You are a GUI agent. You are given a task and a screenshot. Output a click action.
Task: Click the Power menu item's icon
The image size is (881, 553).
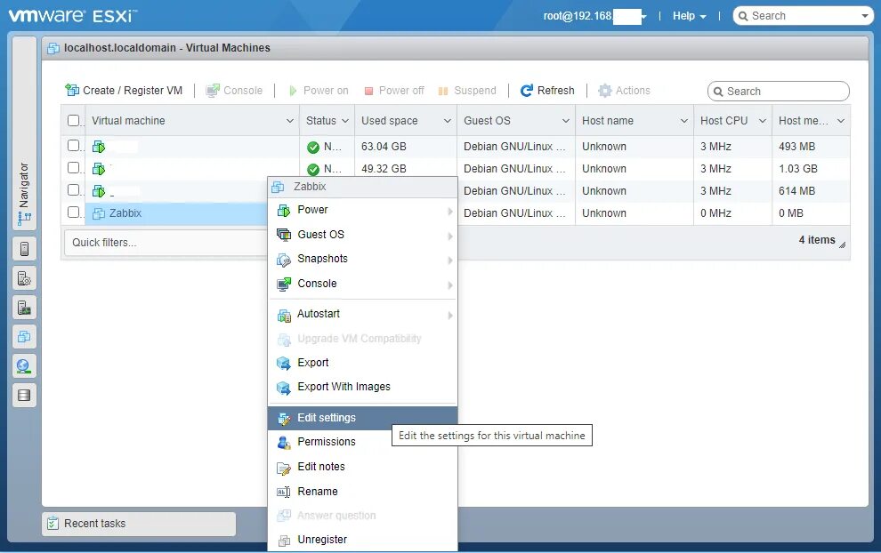click(284, 211)
